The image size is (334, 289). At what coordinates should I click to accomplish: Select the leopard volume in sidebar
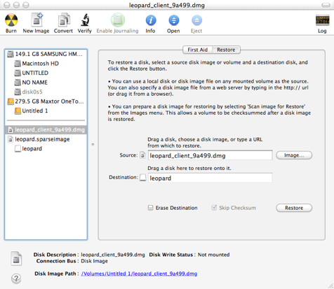tap(46, 148)
